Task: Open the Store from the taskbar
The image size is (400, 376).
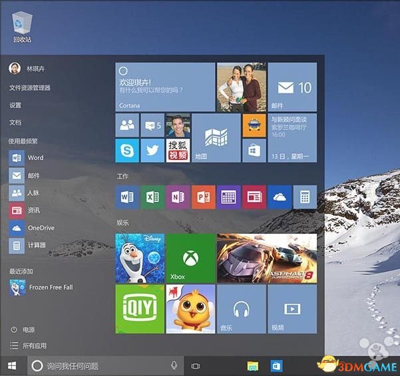Action: pos(276,366)
